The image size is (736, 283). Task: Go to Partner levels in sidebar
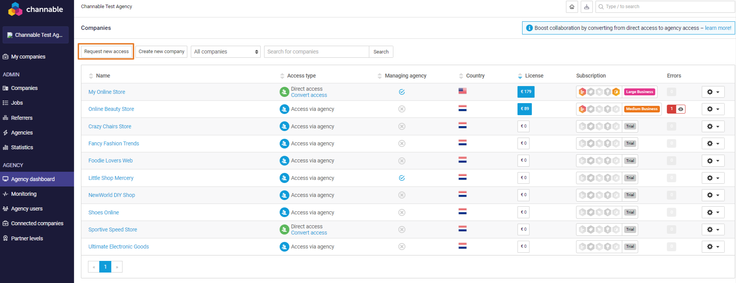(x=27, y=238)
